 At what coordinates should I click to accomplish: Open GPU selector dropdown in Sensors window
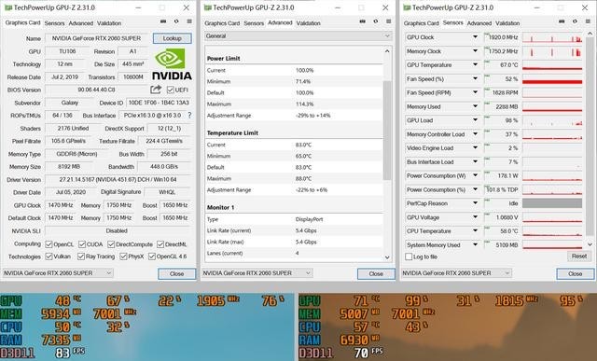click(456, 273)
